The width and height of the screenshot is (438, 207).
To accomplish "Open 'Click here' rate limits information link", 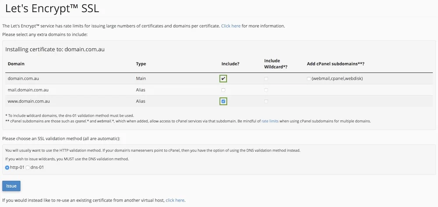I will 231,26.
